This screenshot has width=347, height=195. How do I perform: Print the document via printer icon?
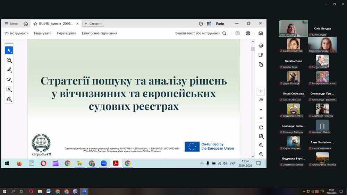tap(248, 33)
